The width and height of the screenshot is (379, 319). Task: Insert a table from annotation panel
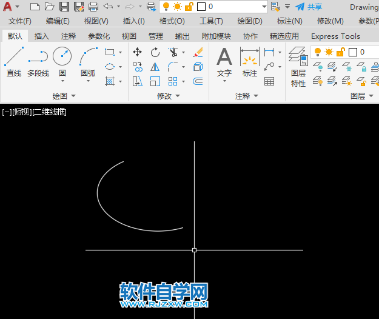269,81
